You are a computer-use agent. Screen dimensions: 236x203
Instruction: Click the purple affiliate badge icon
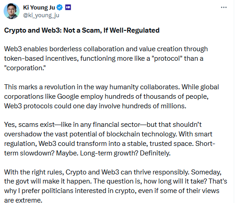68,7
